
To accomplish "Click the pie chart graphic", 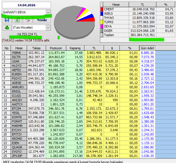I will [x=74, y=22].
